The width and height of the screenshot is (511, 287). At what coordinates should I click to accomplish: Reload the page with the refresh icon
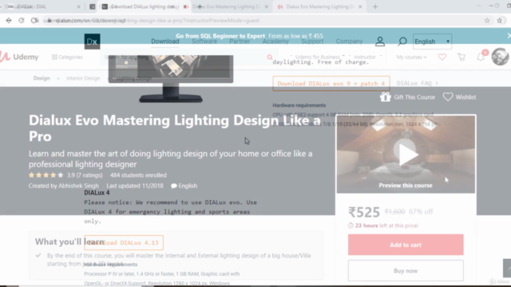22,21
